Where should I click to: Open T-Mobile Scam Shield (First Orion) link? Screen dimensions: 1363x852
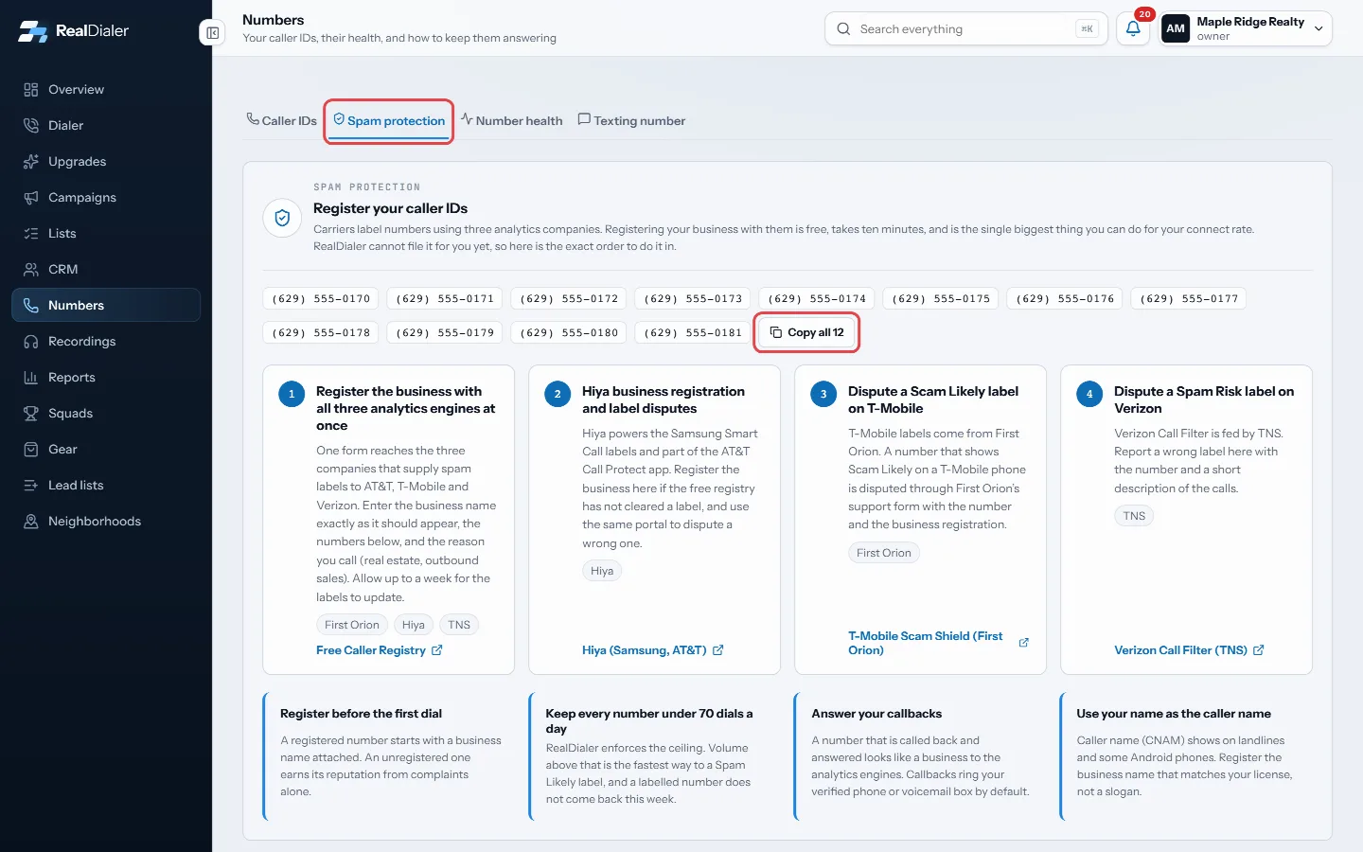[938, 643]
